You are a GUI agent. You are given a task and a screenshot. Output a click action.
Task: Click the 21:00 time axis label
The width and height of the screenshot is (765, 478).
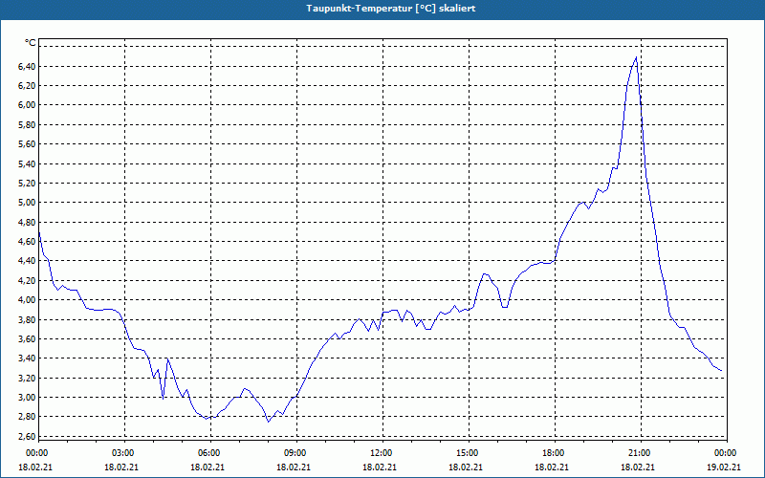click(641, 453)
